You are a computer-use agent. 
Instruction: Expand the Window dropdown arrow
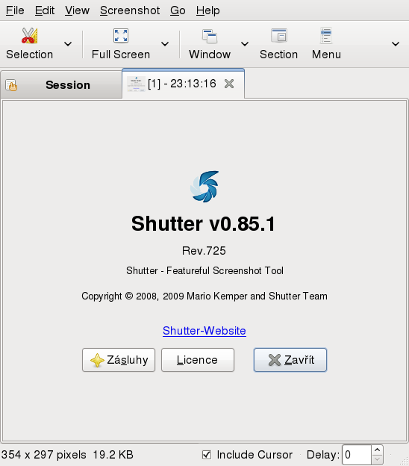point(245,44)
